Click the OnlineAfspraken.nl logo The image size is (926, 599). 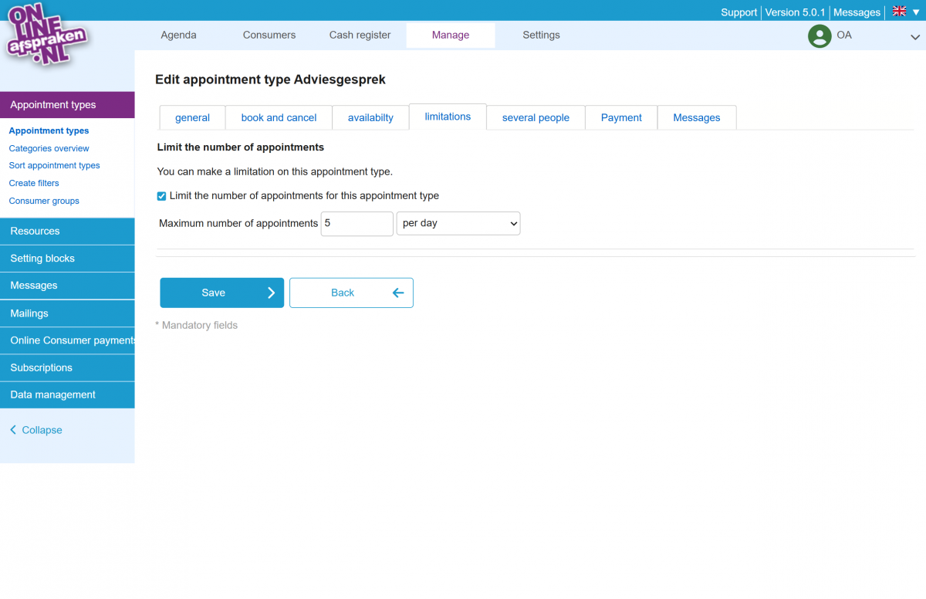[46, 35]
